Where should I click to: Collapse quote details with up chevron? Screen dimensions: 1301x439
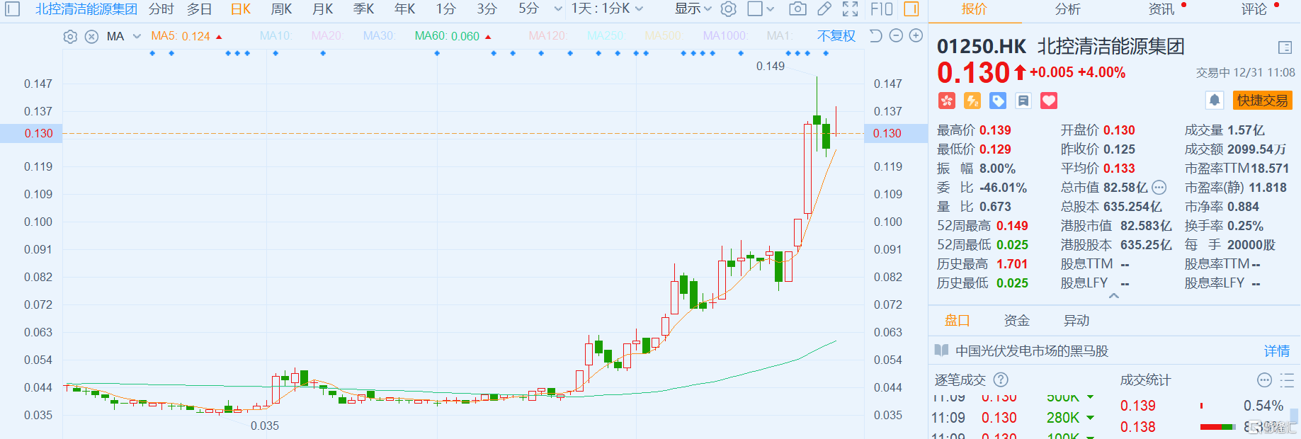(x=1114, y=296)
